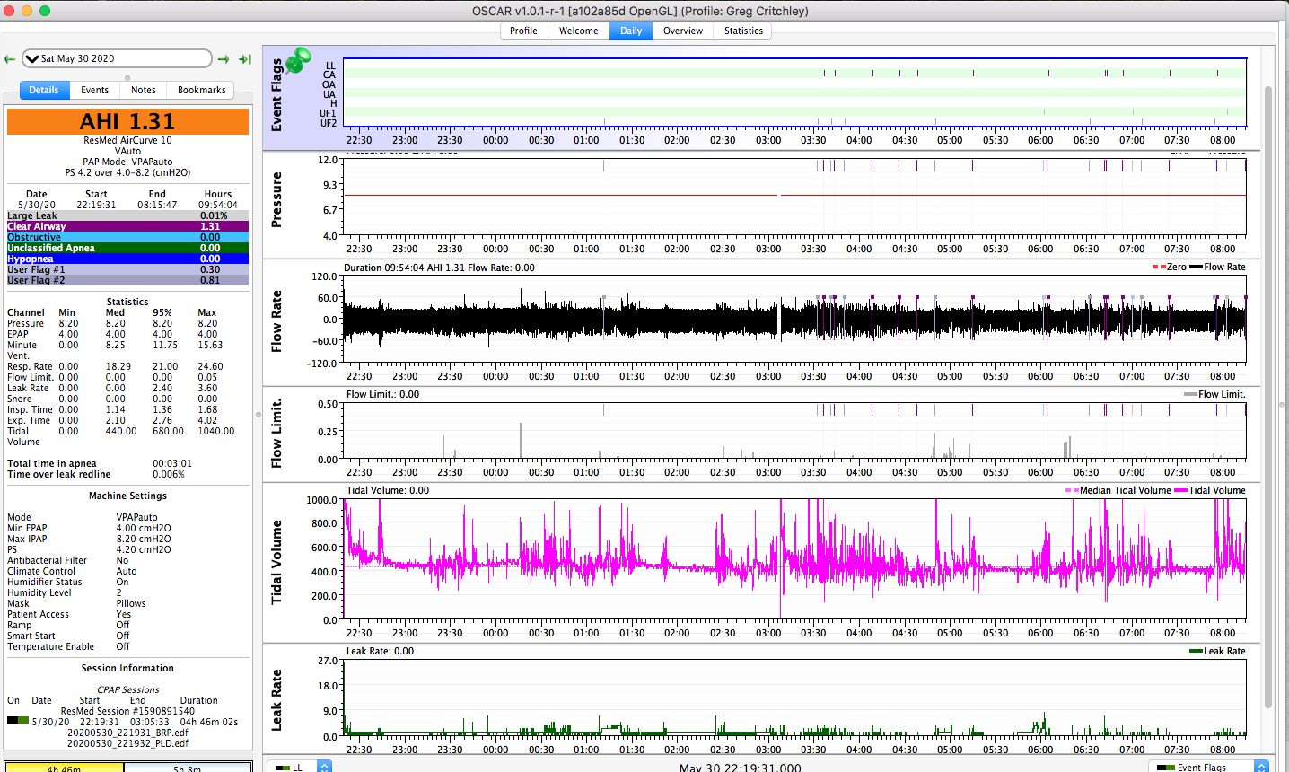Go to the next day with the right arrow

(x=224, y=59)
